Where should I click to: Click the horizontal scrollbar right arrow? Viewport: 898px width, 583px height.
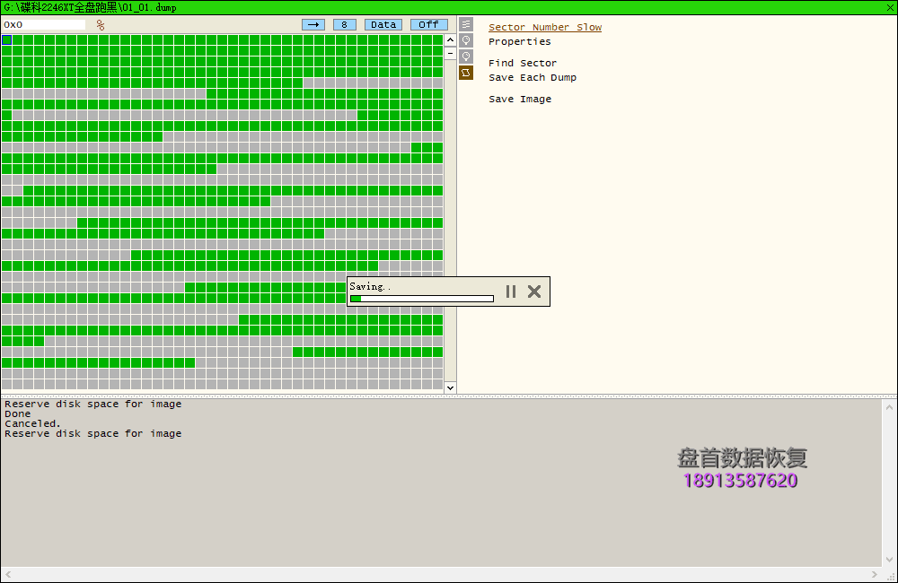tap(874, 574)
